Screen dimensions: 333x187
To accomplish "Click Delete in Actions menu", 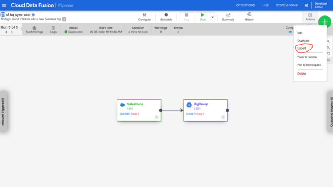I will (301, 74).
